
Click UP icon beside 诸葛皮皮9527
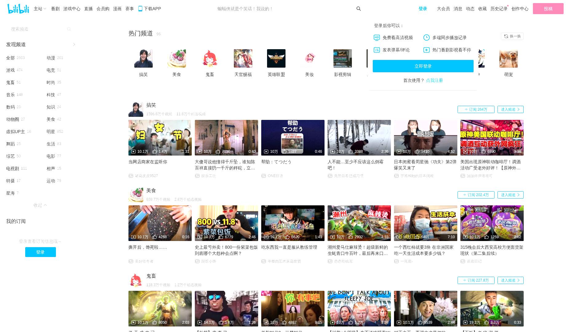[x=131, y=176]
